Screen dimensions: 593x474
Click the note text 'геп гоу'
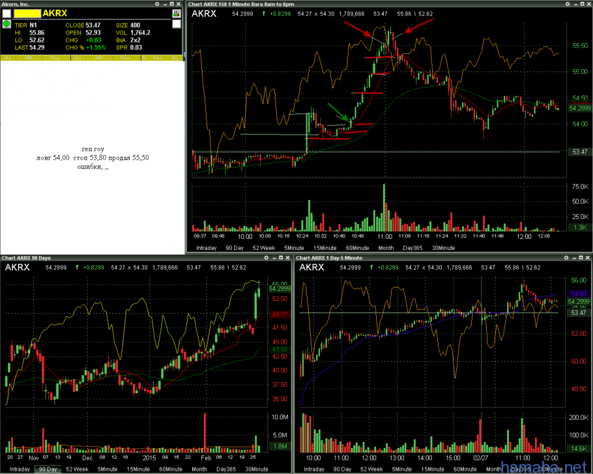(93, 149)
